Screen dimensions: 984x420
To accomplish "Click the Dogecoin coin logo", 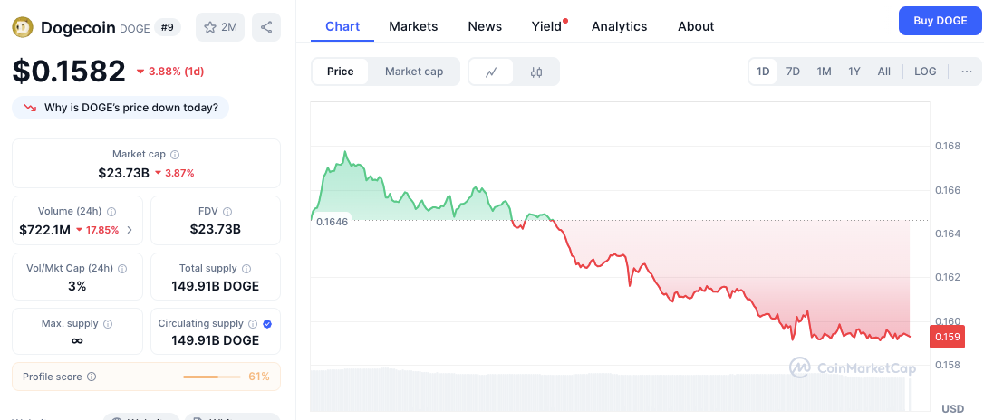I will click(x=24, y=27).
